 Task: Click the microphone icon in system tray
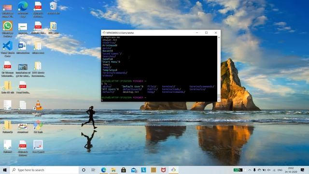coord(254,170)
